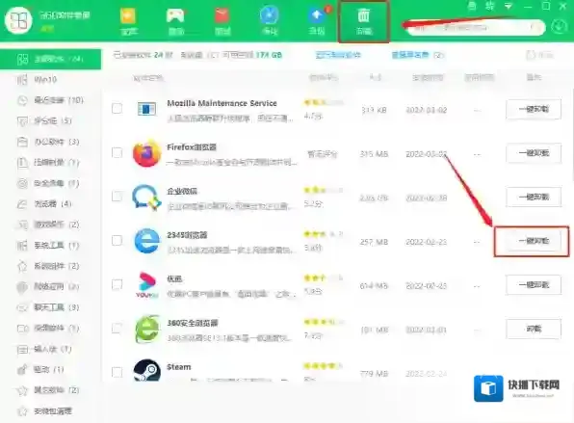Click the download manager icon beside search
Screen dimensions: 574x423
coord(559,27)
